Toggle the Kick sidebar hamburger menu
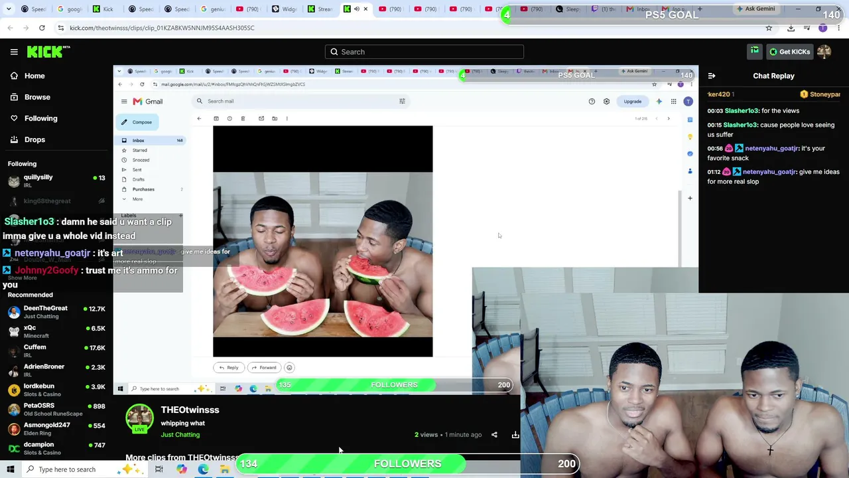The image size is (849, 478). 14,52
